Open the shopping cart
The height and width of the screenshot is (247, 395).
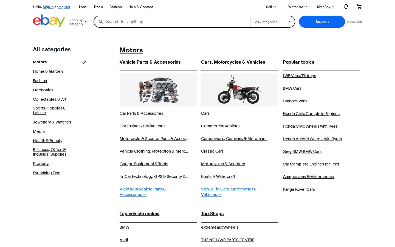359,7
